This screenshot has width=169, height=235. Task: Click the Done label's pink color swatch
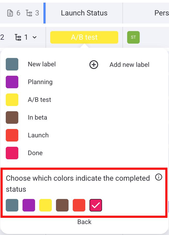pos(12,153)
